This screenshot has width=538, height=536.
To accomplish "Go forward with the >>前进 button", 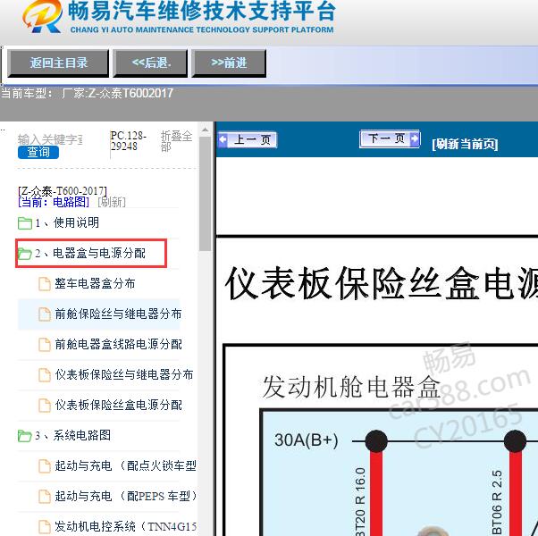I will click(229, 63).
